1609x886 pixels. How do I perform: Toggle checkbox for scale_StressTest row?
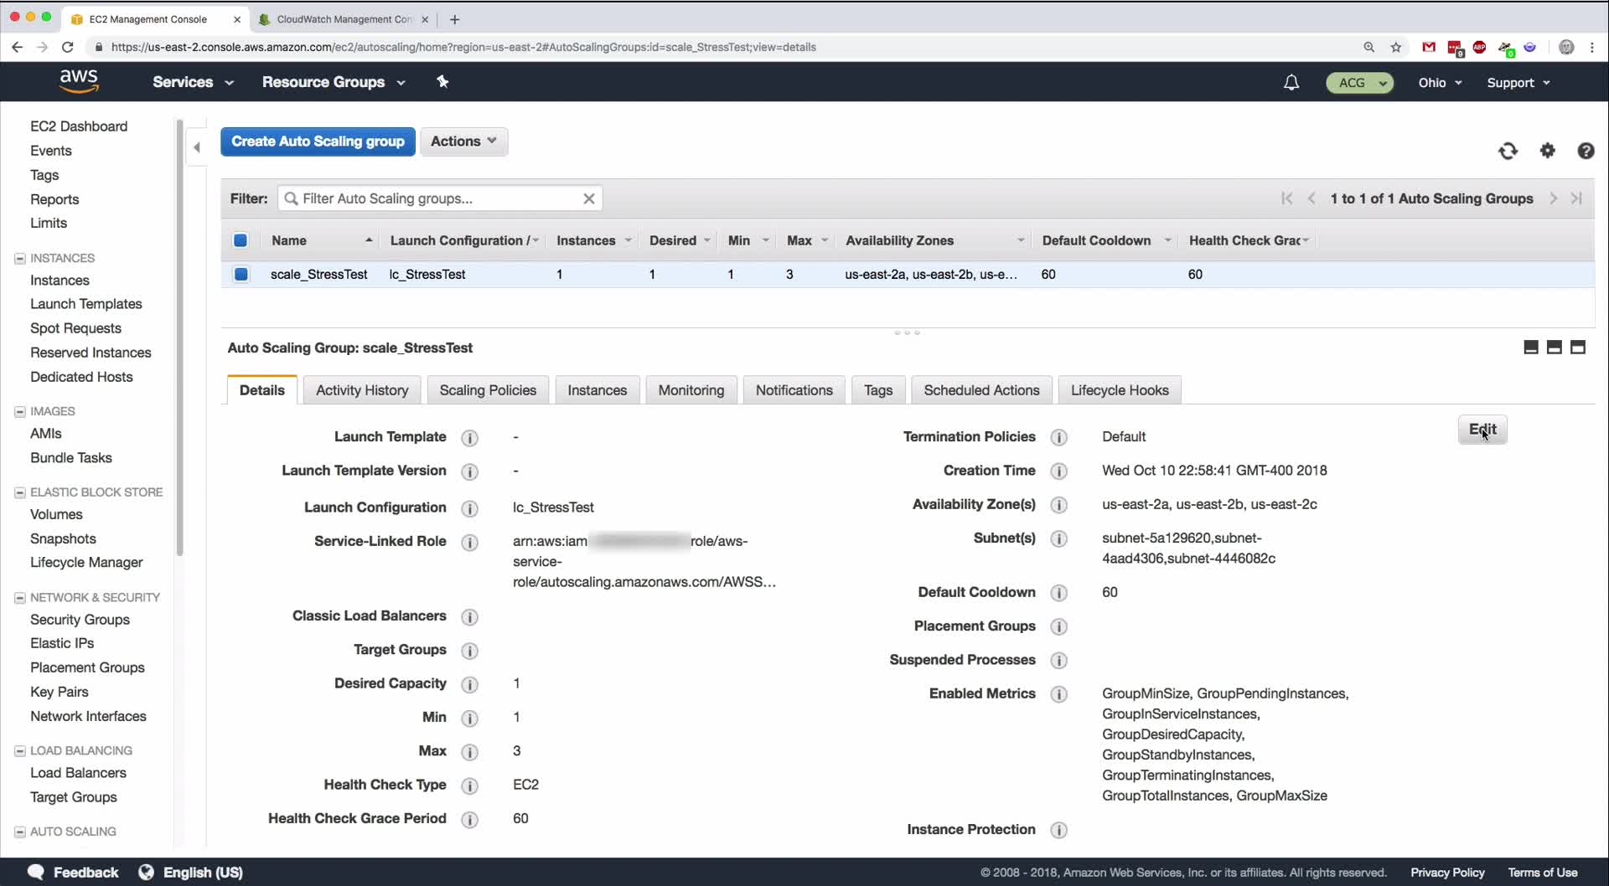(241, 274)
